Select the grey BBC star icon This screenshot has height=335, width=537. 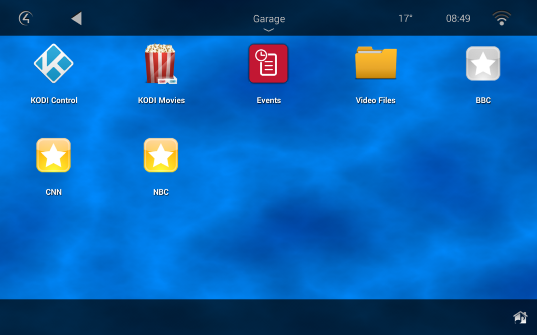tap(483, 63)
